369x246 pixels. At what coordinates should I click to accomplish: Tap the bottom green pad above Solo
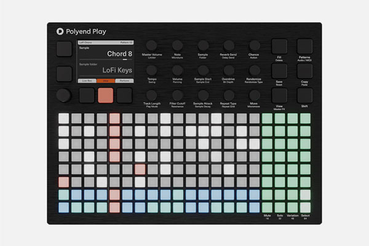point(280,207)
